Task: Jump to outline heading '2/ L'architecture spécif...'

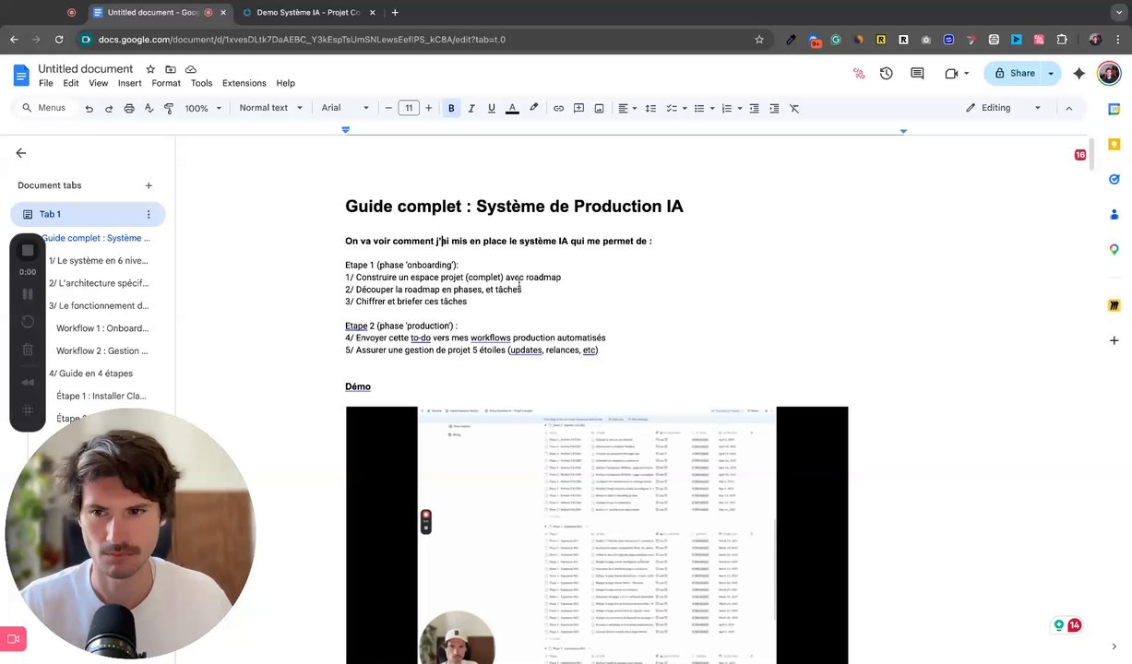Action: (x=98, y=283)
